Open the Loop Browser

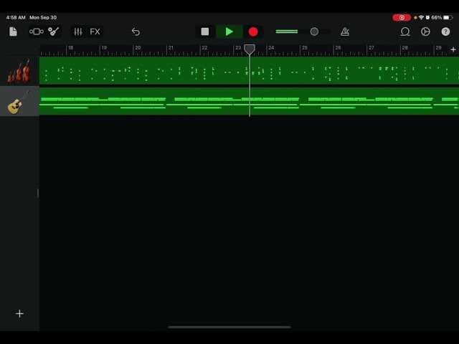[x=405, y=32]
